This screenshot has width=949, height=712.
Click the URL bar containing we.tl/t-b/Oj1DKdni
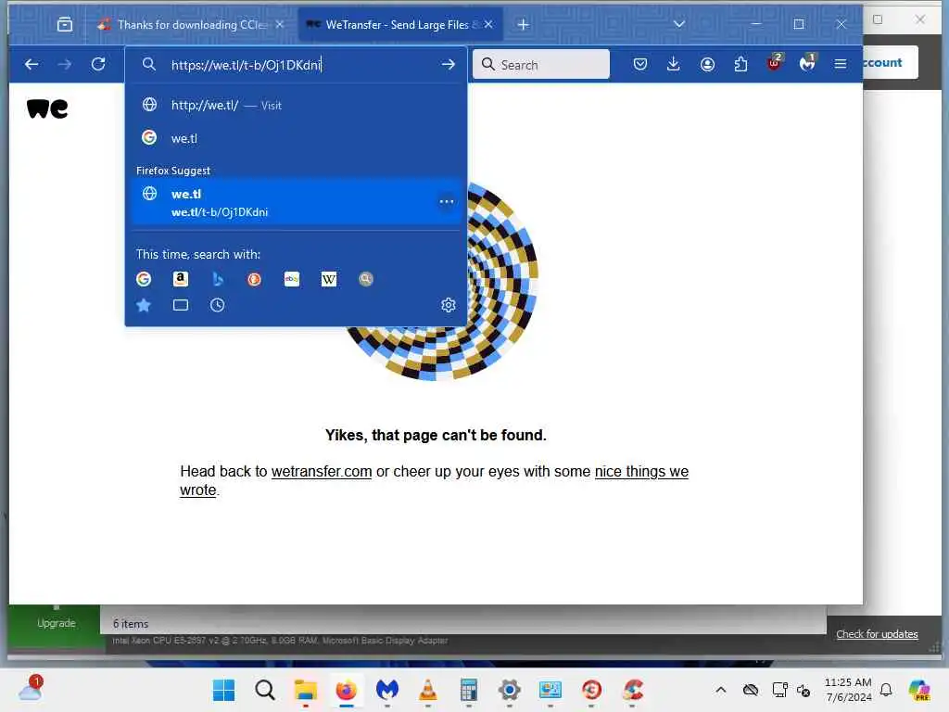[296, 65]
